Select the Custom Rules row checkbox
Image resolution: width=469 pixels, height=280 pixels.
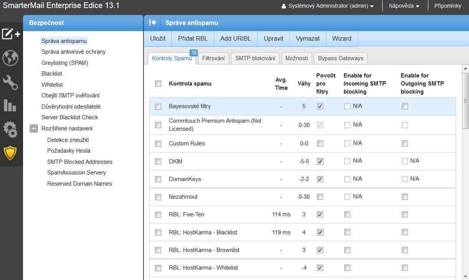(x=158, y=144)
